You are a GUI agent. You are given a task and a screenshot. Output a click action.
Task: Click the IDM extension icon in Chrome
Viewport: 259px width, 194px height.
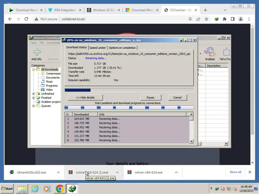[x=217, y=19]
